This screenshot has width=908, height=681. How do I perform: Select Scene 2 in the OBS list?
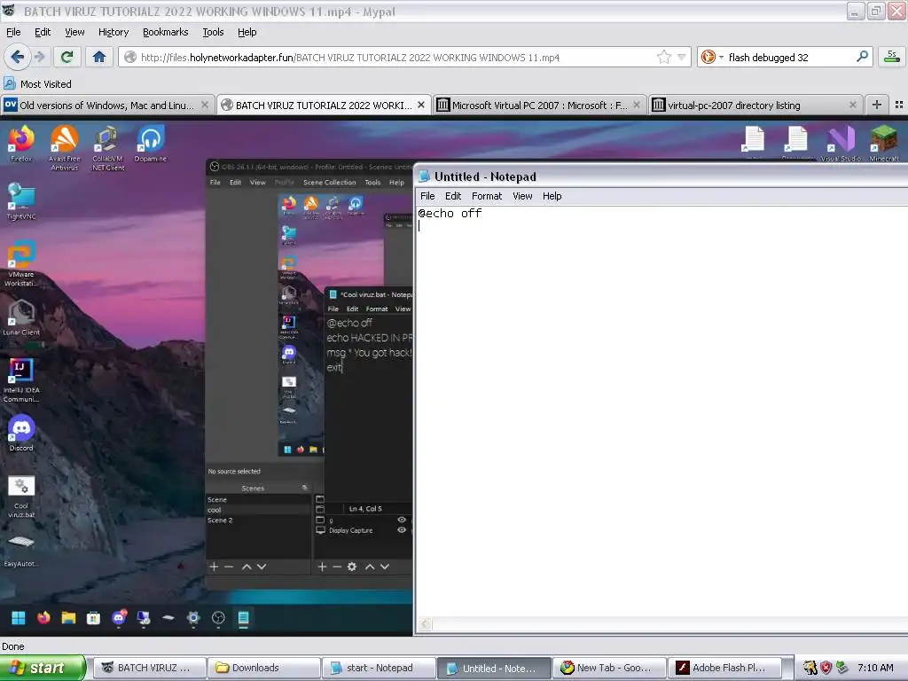pos(258,520)
